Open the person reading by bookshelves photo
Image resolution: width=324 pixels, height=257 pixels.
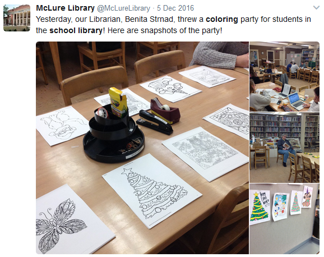coord(285,148)
